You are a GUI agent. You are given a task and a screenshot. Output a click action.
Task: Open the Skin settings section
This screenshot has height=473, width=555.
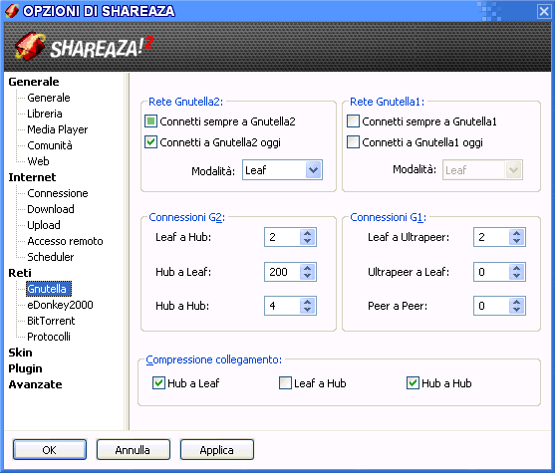20,353
